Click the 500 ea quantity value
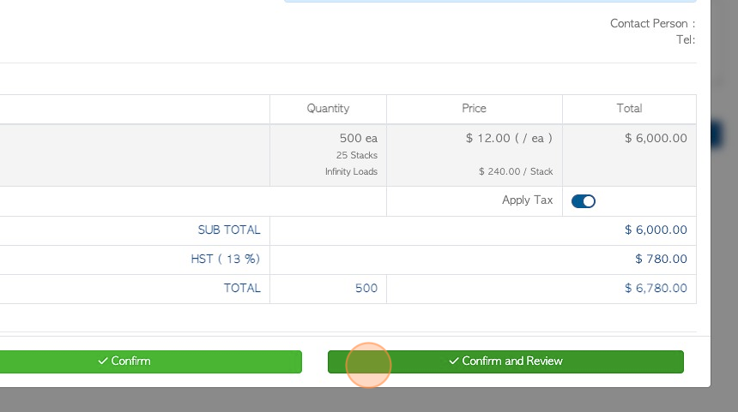 point(358,138)
